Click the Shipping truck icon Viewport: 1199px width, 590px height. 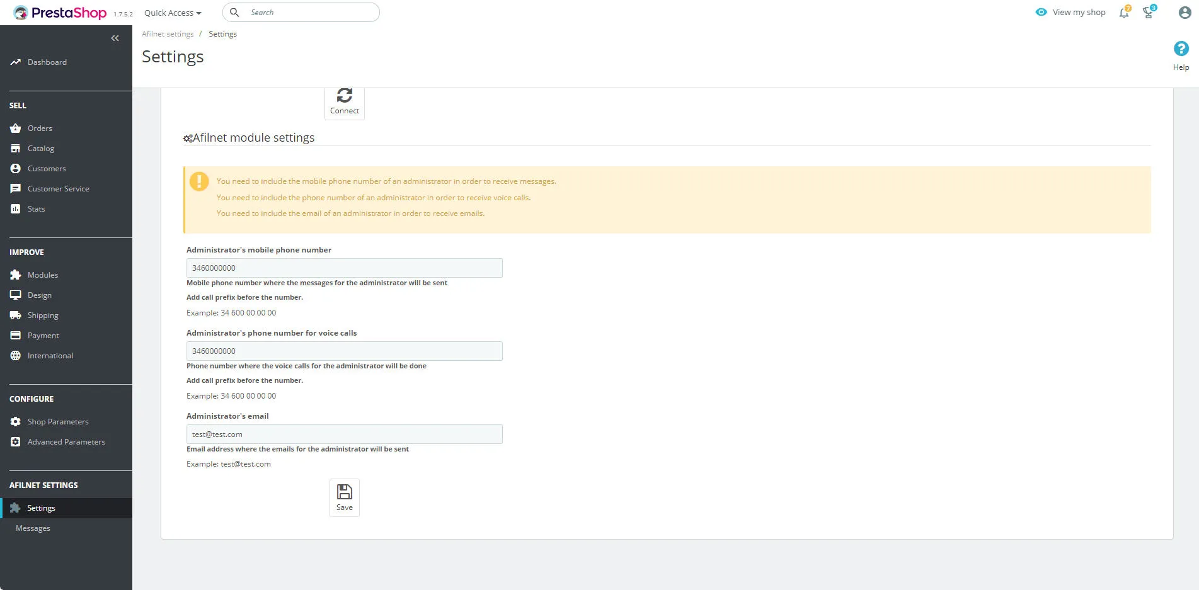click(16, 315)
